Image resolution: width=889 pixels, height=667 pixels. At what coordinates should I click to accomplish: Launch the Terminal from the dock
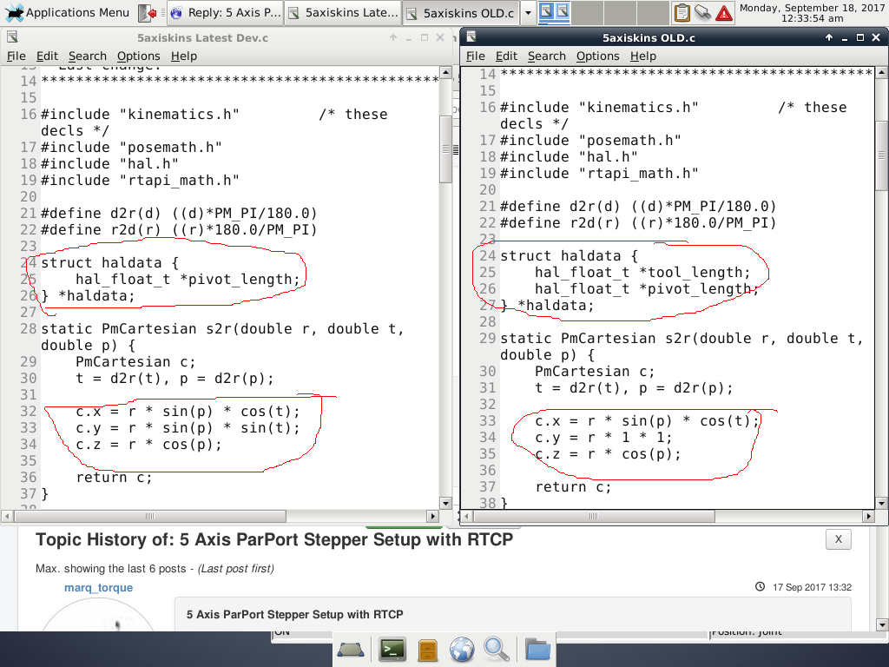pyautogui.click(x=392, y=650)
